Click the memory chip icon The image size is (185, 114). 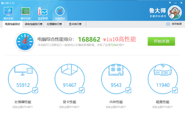pyautogui.click(x=116, y=70)
